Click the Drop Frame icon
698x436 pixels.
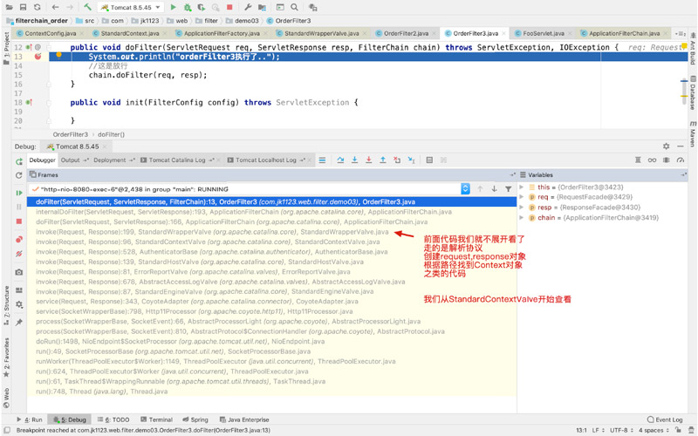click(x=397, y=160)
